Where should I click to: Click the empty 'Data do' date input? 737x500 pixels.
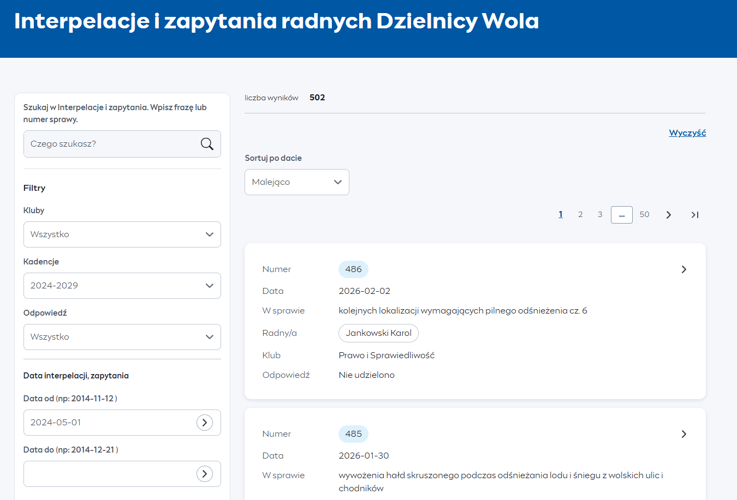click(x=109, y=474)
